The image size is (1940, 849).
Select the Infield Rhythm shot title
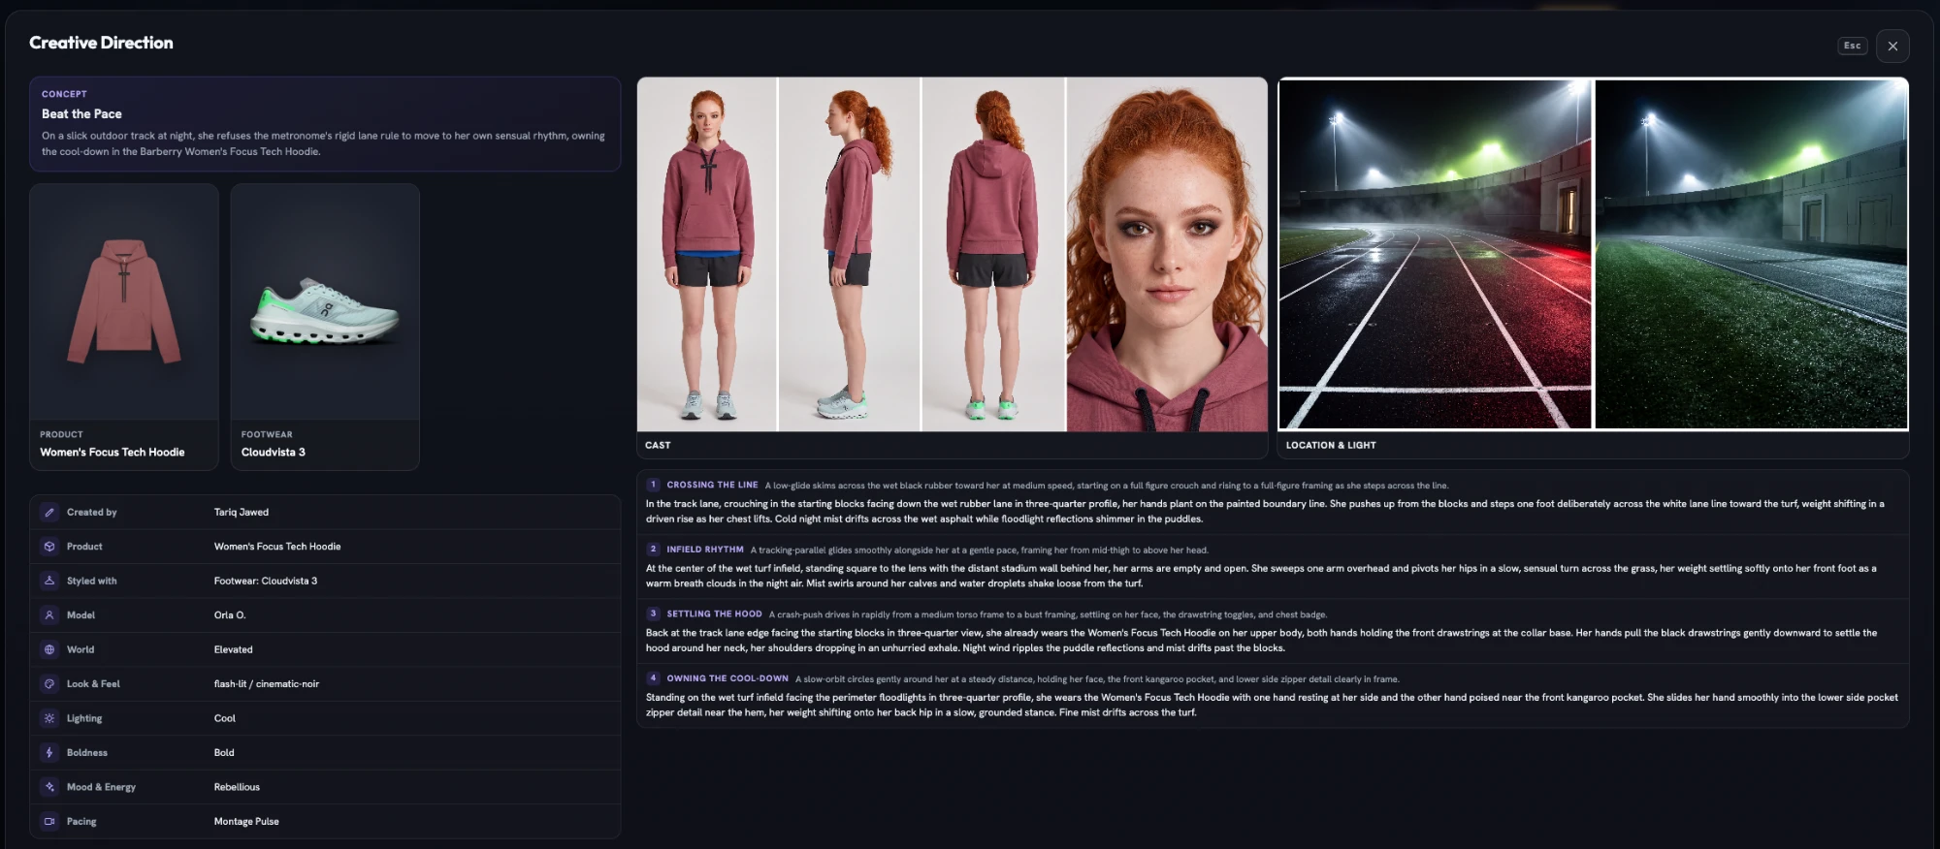point(705,550)
